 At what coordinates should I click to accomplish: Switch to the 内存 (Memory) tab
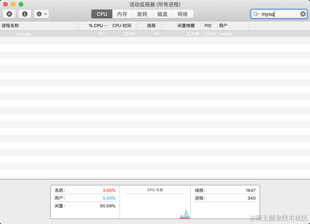click(x=121, y=14)
